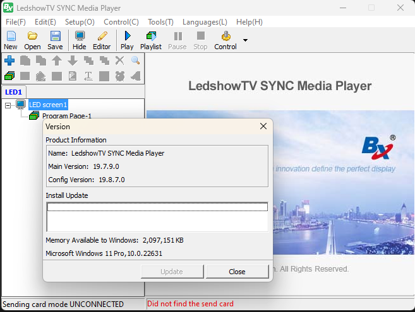Click the Program Page-1 stack icon

click(34, 115)
